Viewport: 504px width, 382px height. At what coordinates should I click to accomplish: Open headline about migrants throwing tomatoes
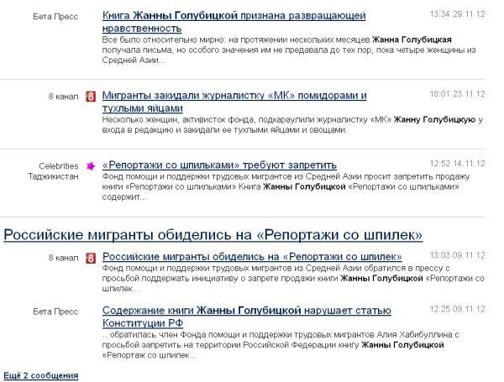tap(234, 102)
